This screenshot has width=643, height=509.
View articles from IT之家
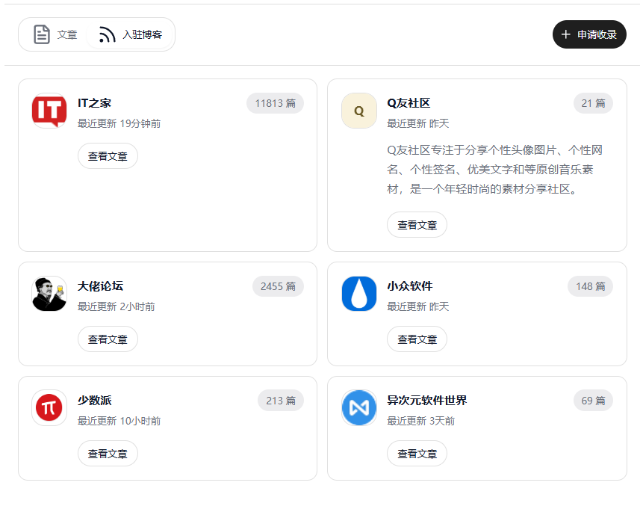point(108,156)
